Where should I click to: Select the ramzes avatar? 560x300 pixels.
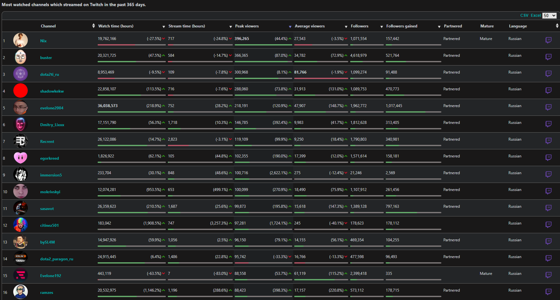coord(20,292)
